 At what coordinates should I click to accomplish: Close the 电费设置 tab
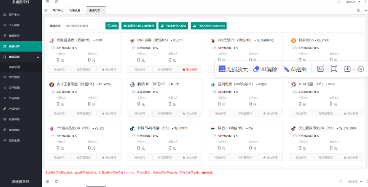(x=83, y=10)
